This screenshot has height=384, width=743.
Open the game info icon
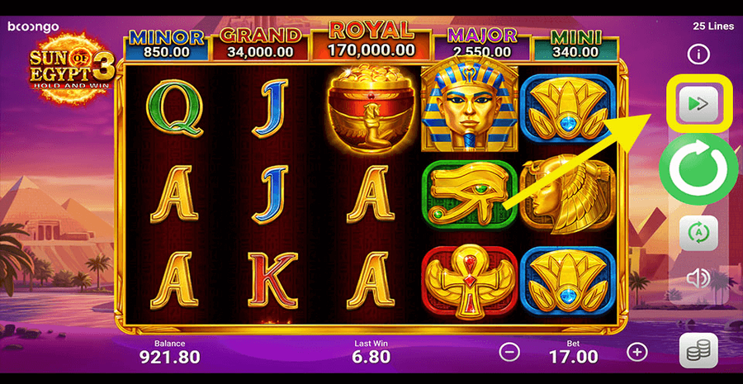(x=698, y=55)
